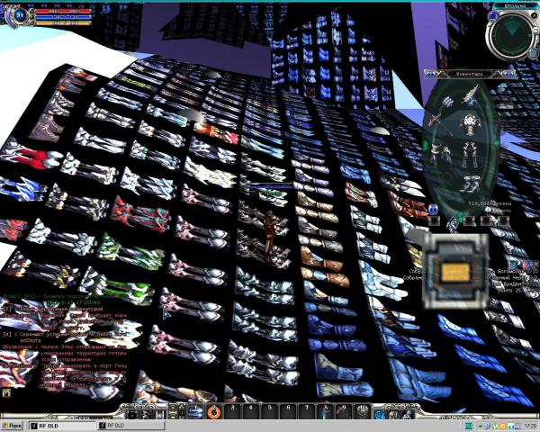Open the Windows Пуск start button
The width and height of the screenshot is (540, 432).
12,426
